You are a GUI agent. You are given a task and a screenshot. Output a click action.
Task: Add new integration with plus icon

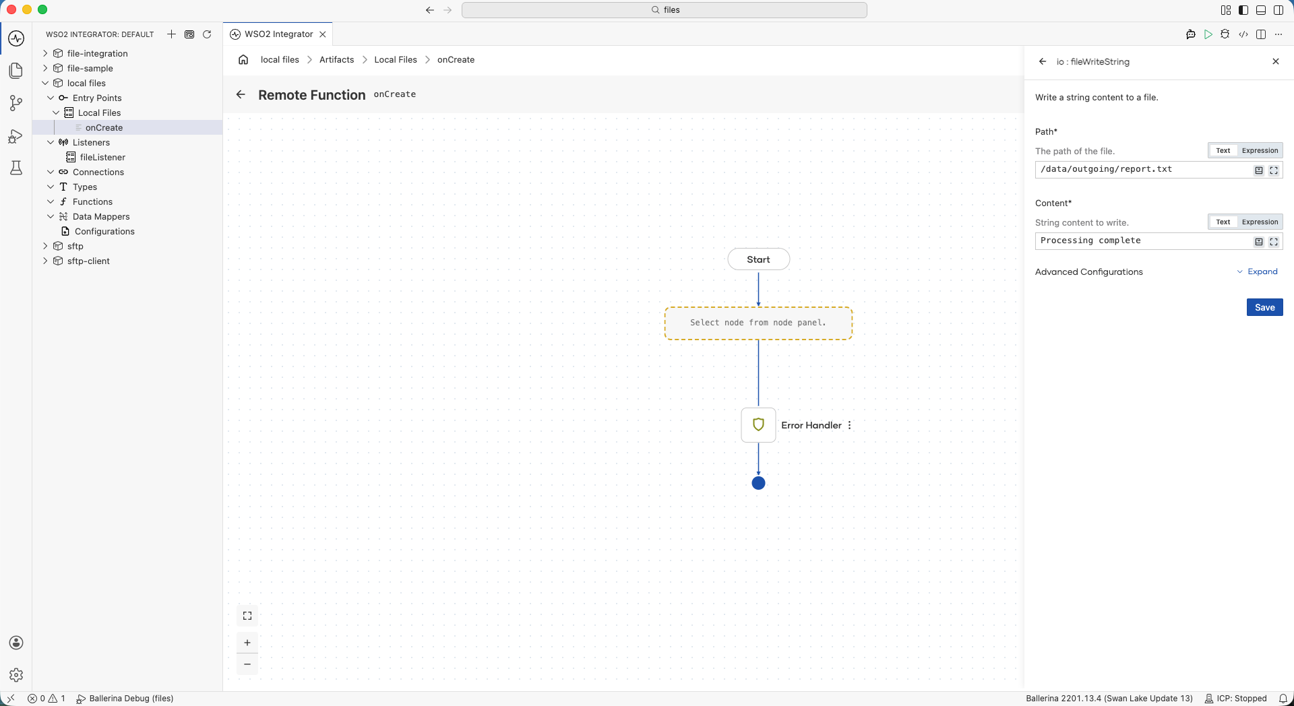click(x=171, y=34)
